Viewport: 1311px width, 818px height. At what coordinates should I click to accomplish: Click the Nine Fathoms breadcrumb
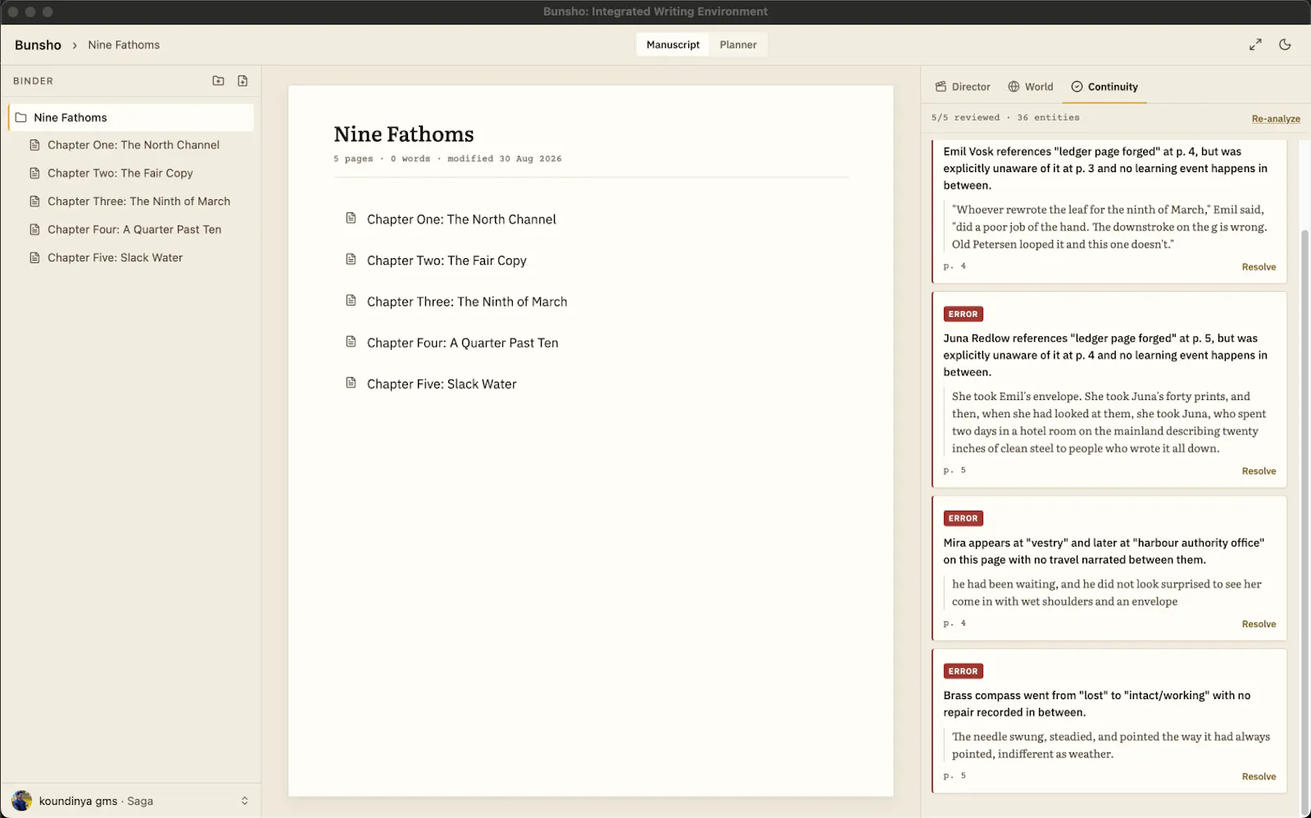point(124,45)
